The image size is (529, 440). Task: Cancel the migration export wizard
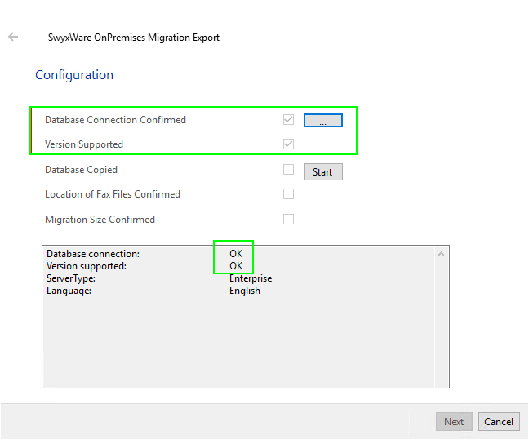(499, 422)
